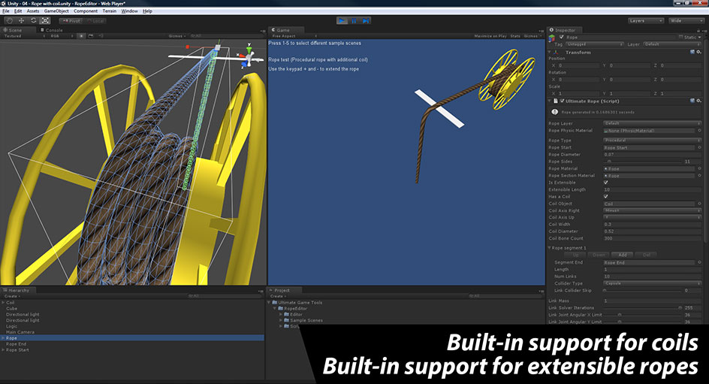Screen dimensions: 709x384
Task: Open the Coil Axis Right dropdown
Action: [653, 210]
